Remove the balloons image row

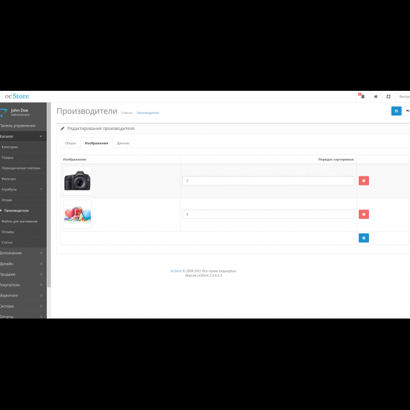pyautogui.click(x=363, y=214)
